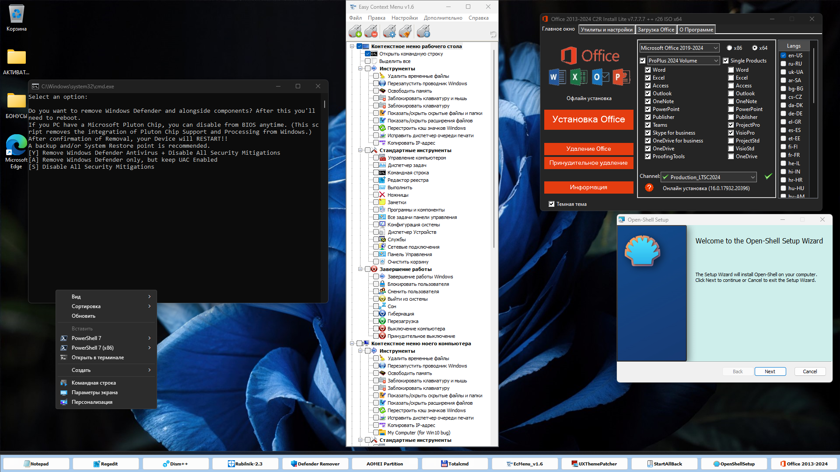Expand the Вид submenu arrow in context menu

[150, 297]
